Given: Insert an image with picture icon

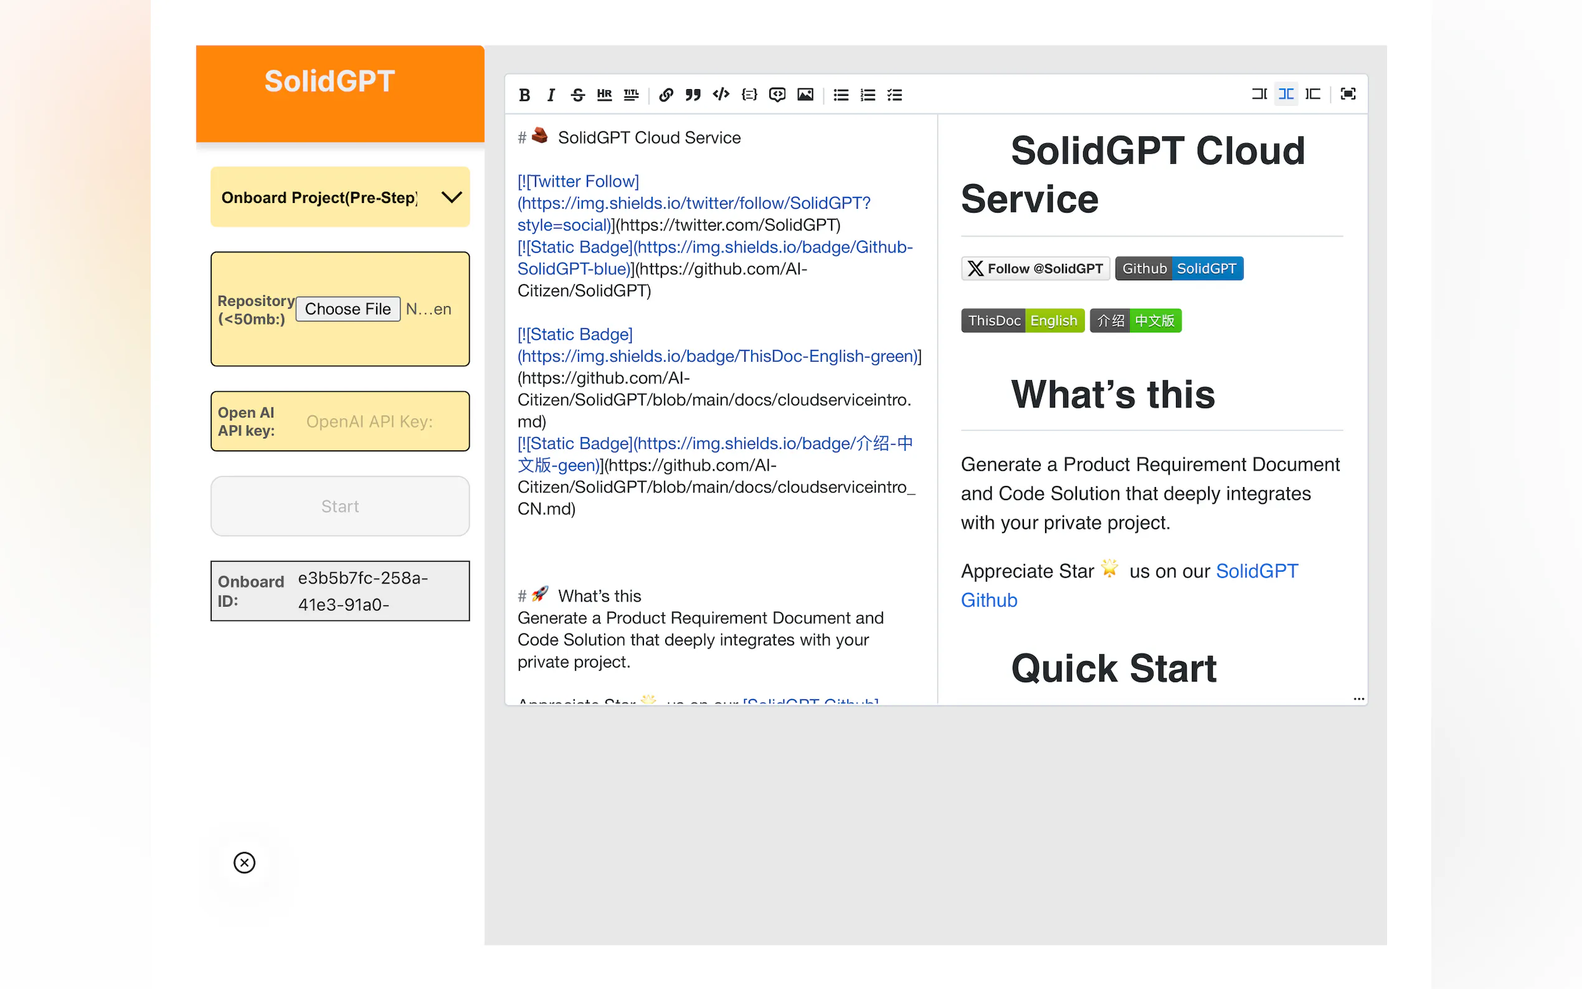Looking at the screenshot, I should coord(805,95).
